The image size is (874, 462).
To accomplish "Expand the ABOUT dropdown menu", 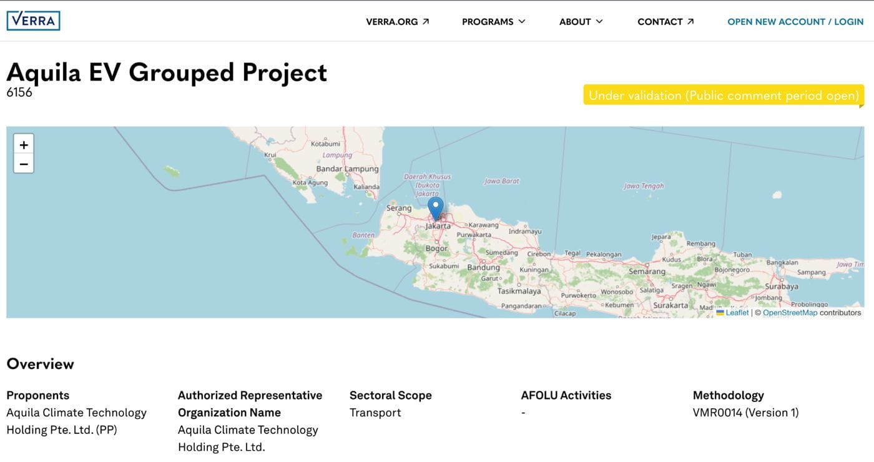I will point(581,22).
